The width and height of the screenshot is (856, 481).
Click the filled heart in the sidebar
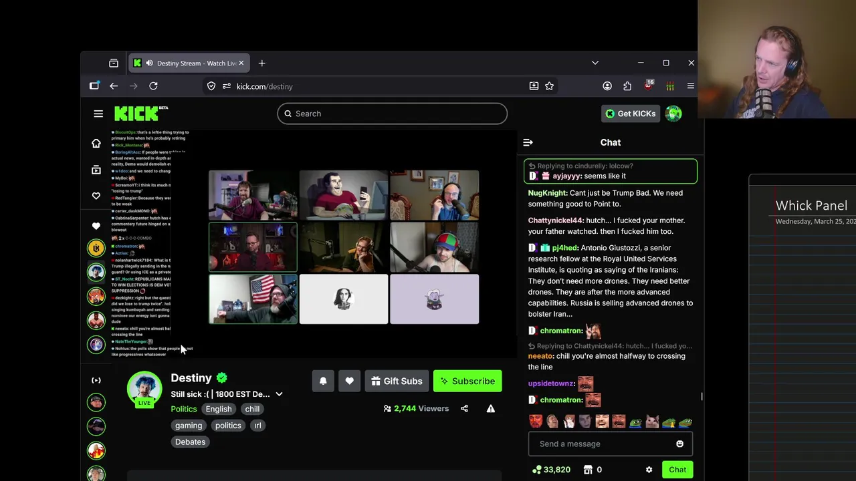click(96, 226)
